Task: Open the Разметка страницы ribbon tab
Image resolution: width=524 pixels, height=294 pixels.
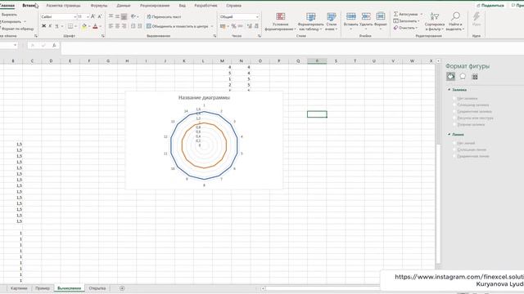Action: (x=63, y=6)
